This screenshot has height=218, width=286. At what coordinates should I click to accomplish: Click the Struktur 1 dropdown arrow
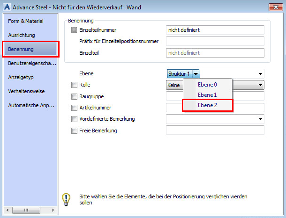click(x=196, y=74)
